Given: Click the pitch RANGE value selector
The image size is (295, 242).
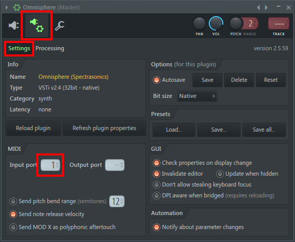Looking at the screenshot, I should pyautogui.click(x=250, y=23).
